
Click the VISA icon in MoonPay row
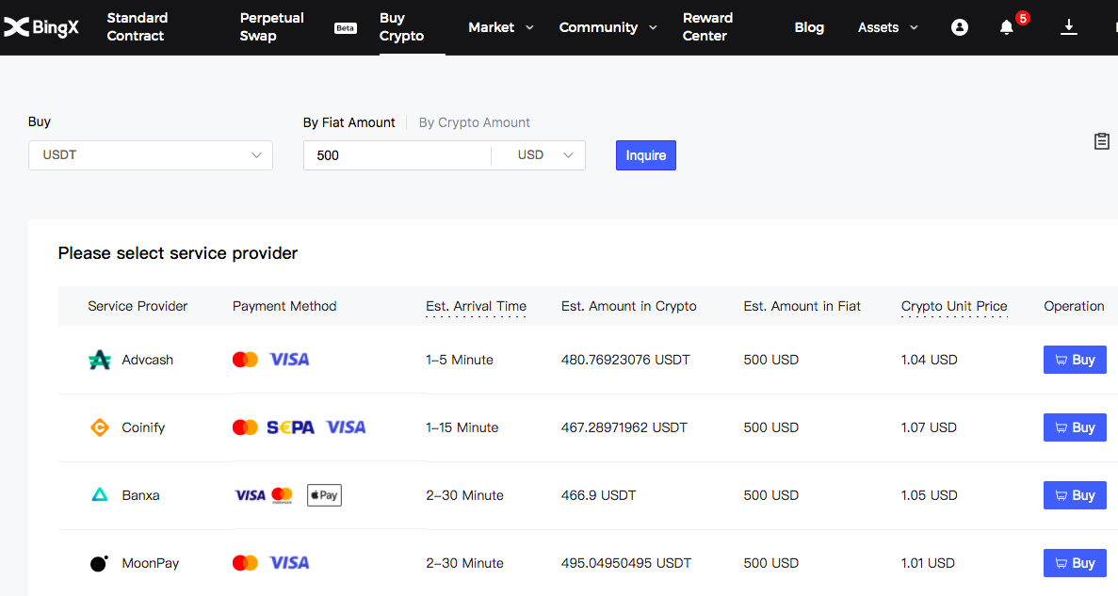coord(289,563)
